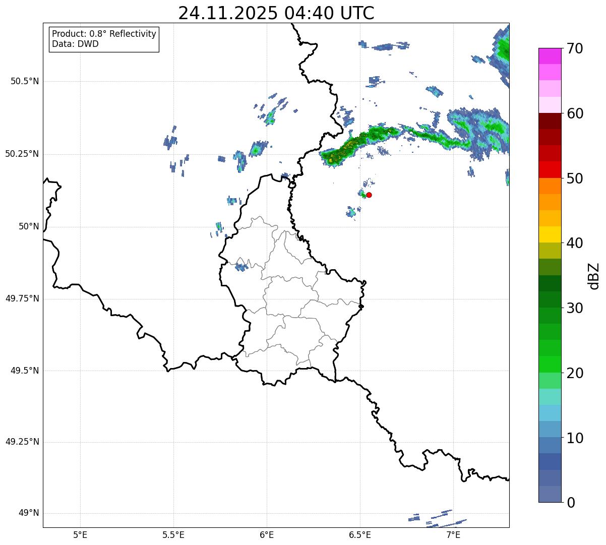
Task: Click the colorbar tick label 20
Action: (x=575, y=373)
